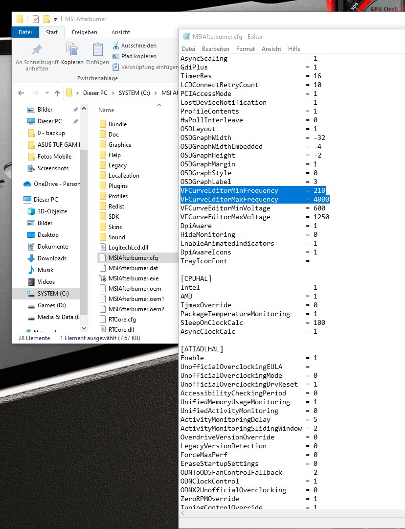
Task: Click the Einfügen clipboard icon
Action: click(97, 49)
